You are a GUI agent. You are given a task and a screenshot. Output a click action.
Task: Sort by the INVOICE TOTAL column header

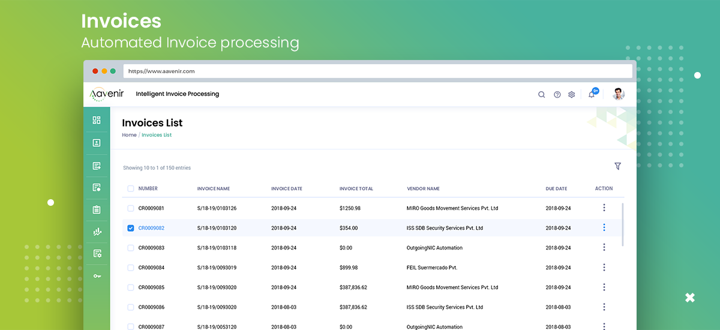[356, 188]
